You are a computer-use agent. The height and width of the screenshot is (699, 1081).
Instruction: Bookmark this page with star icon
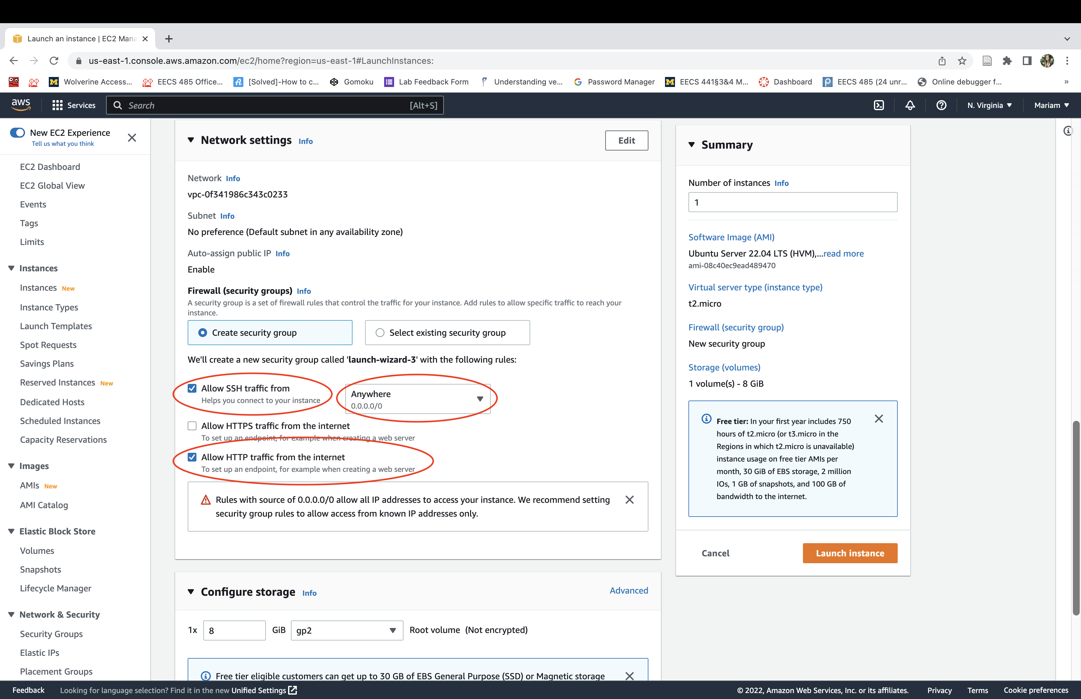coord(962,61)
